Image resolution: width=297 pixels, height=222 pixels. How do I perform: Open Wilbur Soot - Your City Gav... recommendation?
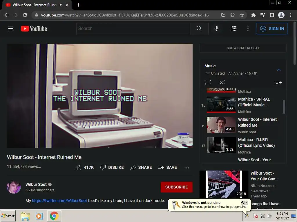(243, 184)
